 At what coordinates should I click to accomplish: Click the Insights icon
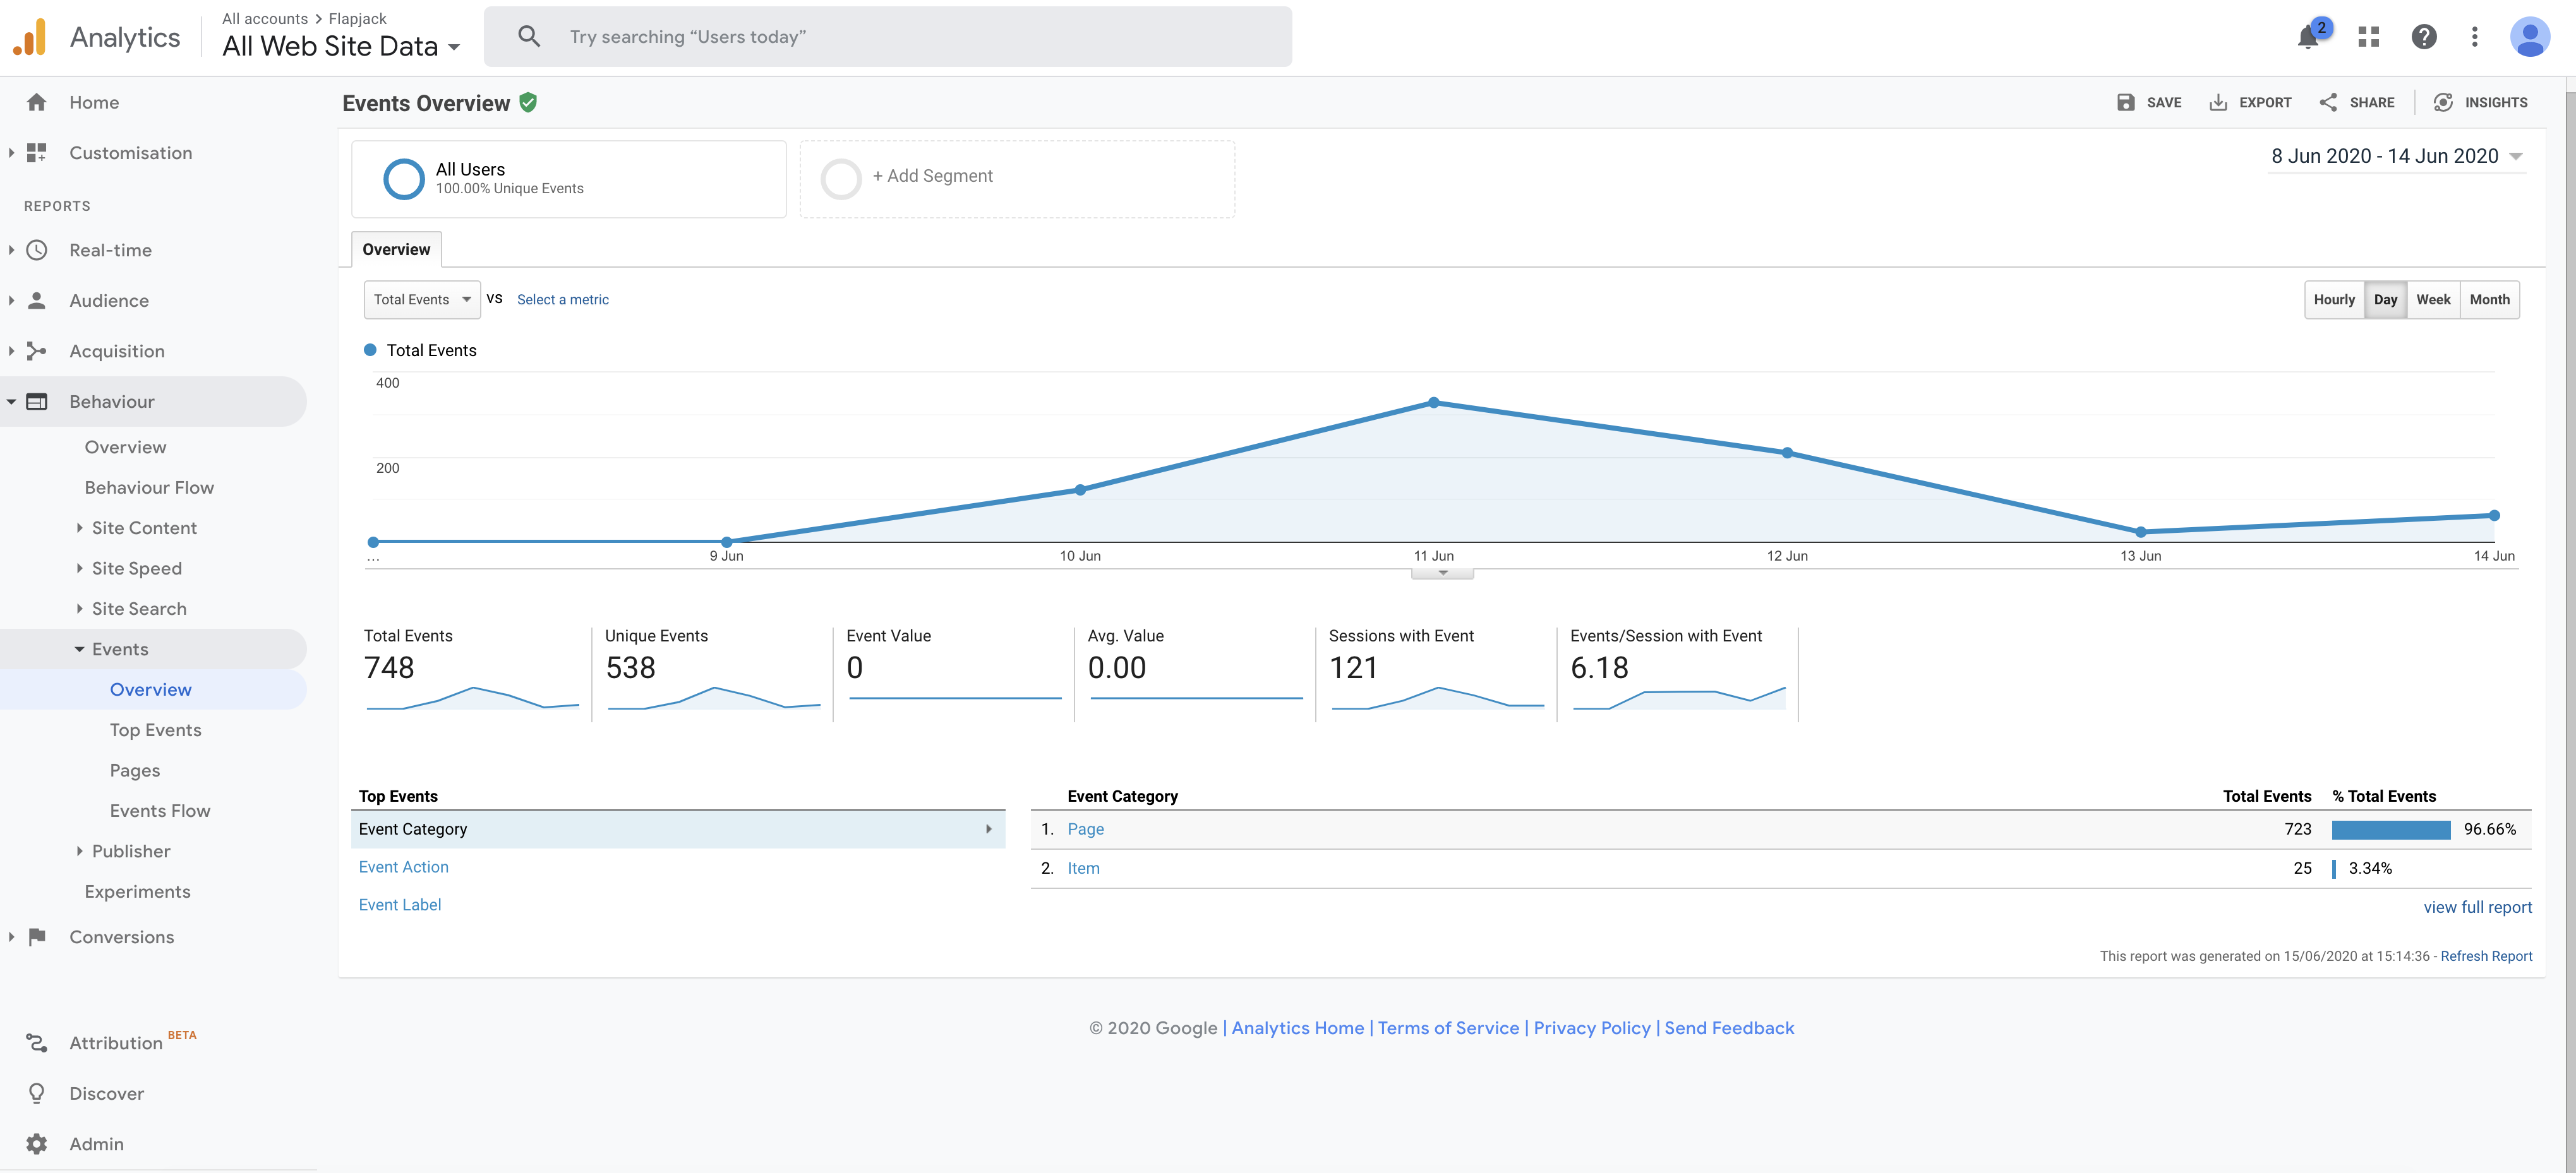pyautogui.click(x=2443, y=102)
